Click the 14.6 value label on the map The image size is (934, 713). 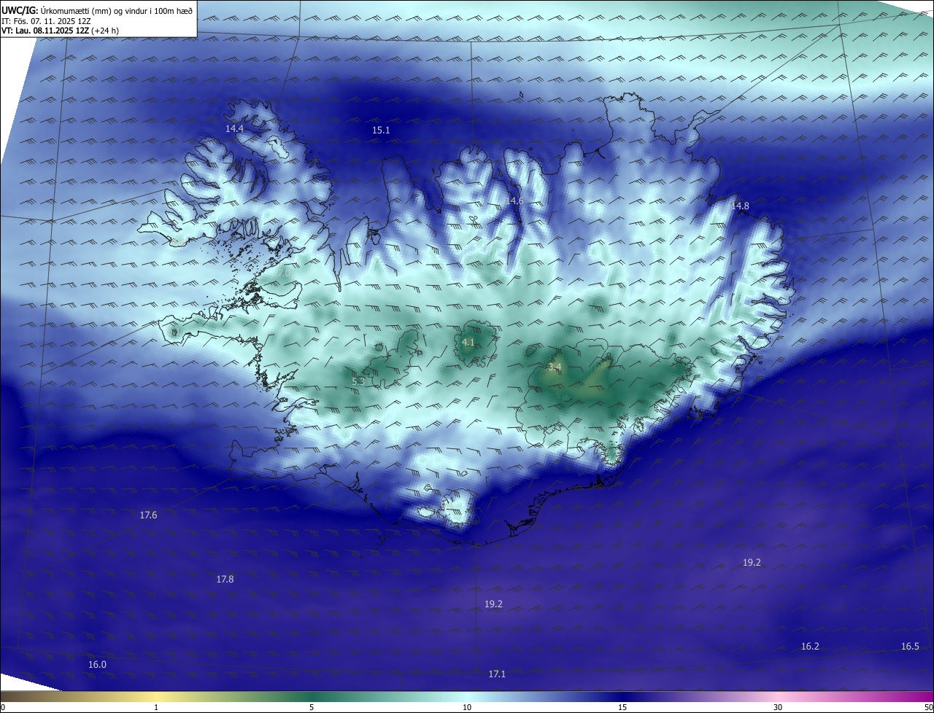[515, 200]
